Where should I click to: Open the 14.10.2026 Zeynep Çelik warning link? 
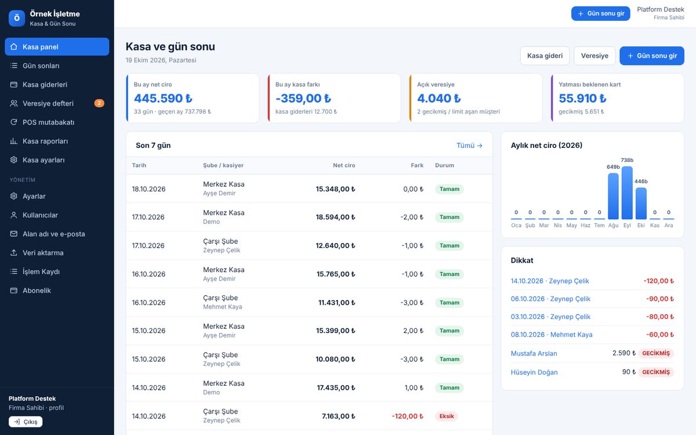pyautogui.click(x=550, y=281)
